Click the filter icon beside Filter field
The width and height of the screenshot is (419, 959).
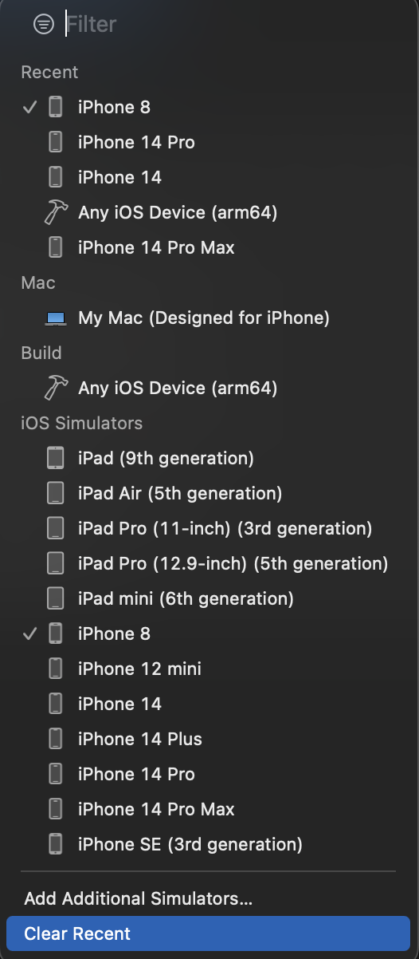coord(43,25)
